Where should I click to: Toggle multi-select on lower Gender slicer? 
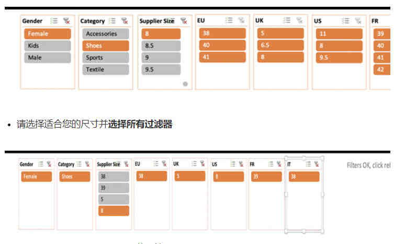(41, 164)
